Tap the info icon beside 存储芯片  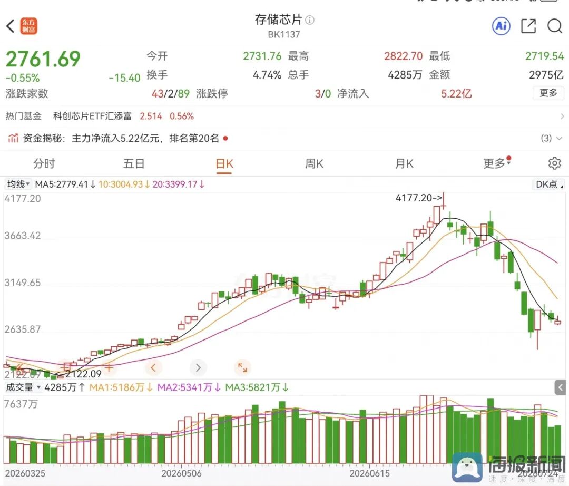coord(310,20)
